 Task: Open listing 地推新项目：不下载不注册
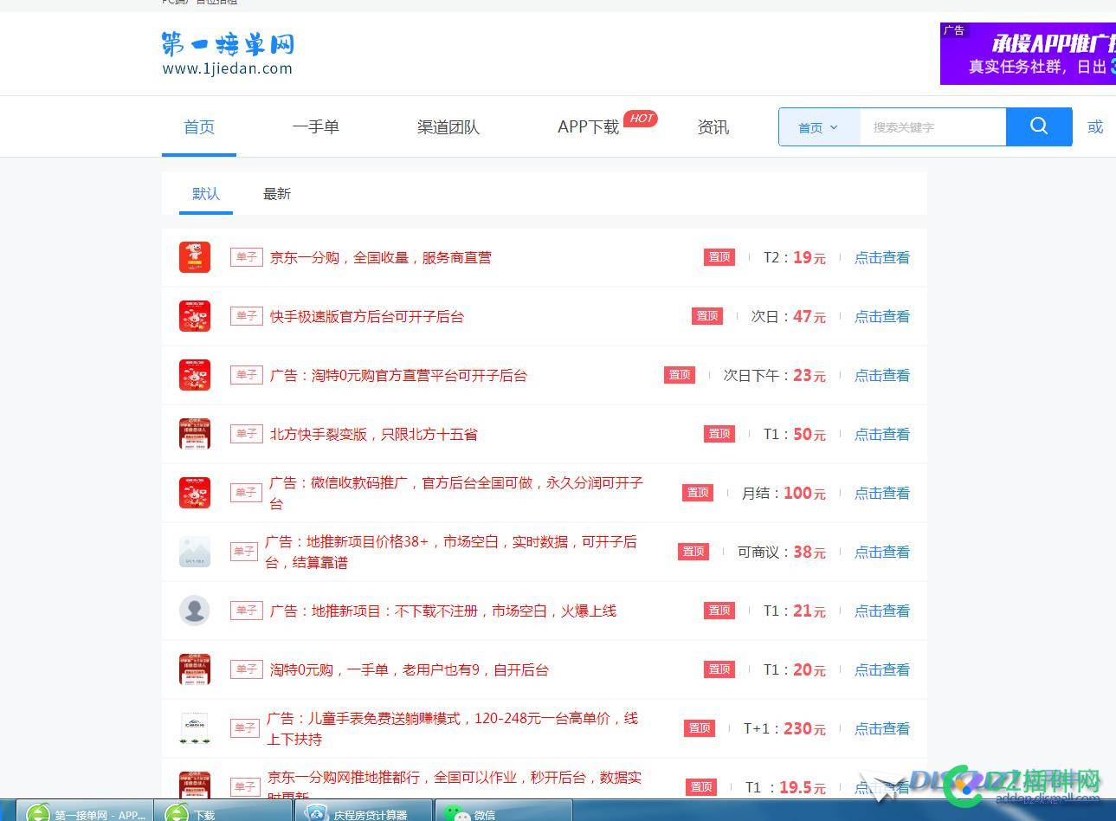pyautogui.click(x=443, y=611)
